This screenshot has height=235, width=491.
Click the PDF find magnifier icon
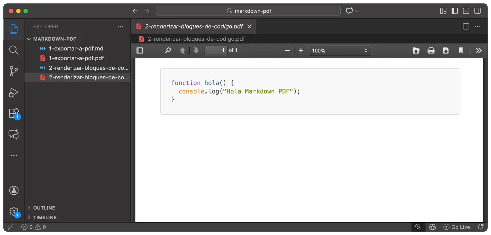[x=168, y=50]
